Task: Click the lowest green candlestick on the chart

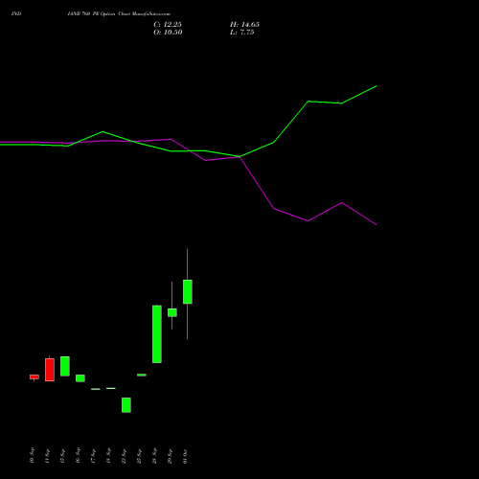Action: [x=126, y=405]
